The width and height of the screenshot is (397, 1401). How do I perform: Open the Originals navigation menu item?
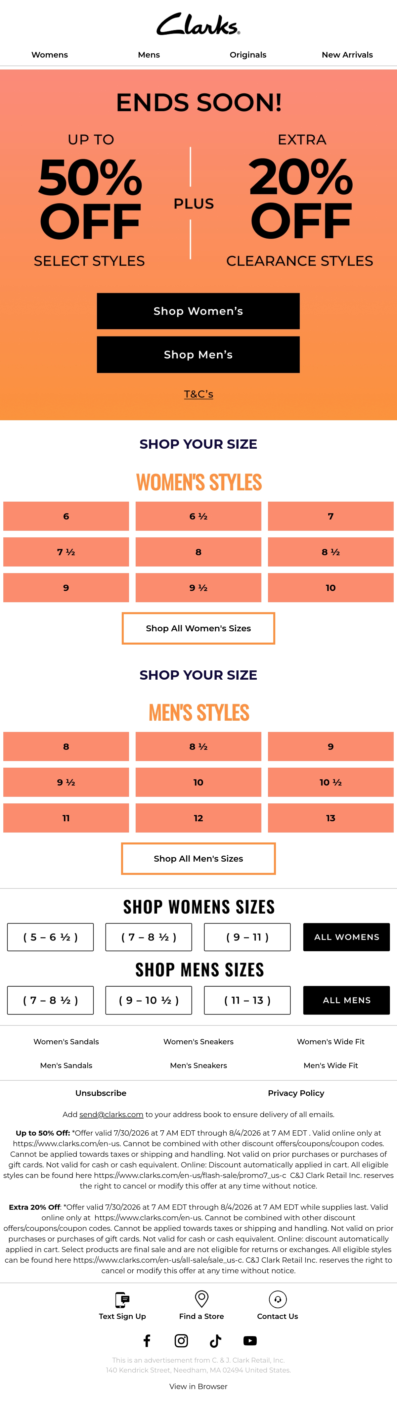click(248, 55)
